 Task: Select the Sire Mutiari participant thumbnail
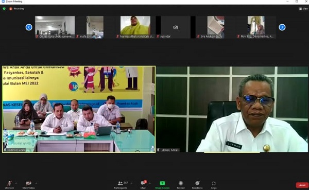click(x=216, y=27)
